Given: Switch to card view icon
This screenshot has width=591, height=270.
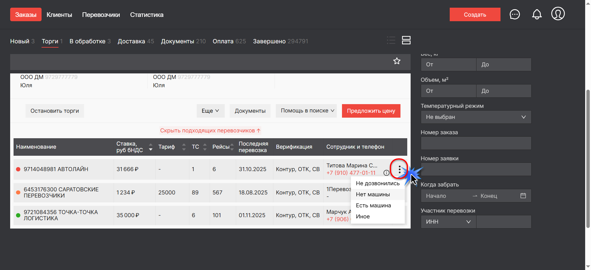Looking at the screenshot, I should pos(406,40).
